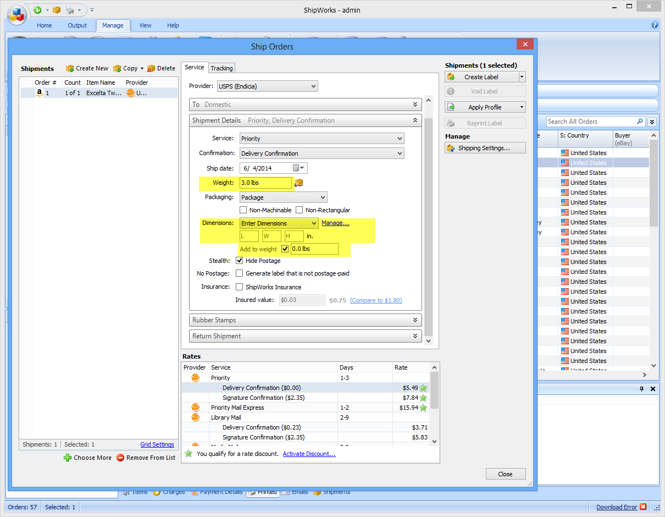Enable ShipWorks Insurance
Screen dimensions: 665x517
click(x=239, y=287)
